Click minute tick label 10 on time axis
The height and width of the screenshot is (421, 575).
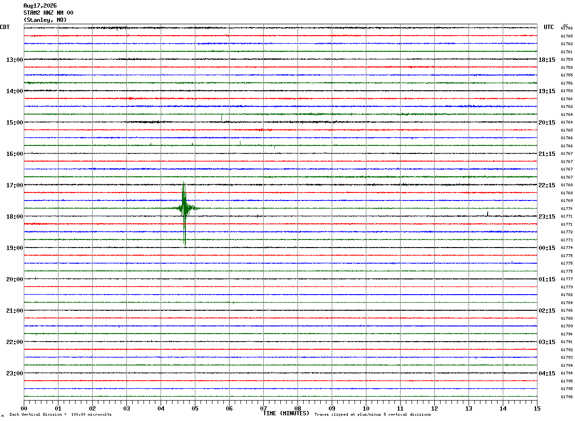366,409
